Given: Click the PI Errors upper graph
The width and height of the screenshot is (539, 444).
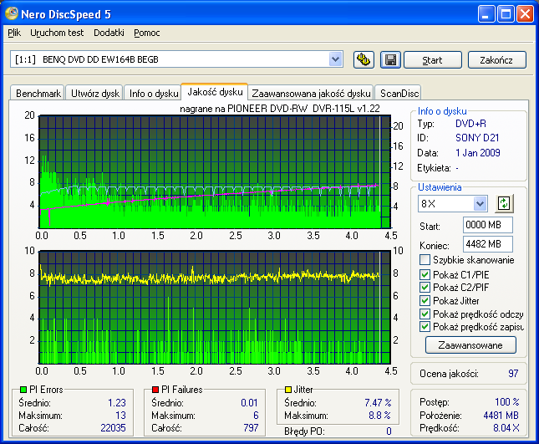Looking at the screenshot, I should click(215, 171).
